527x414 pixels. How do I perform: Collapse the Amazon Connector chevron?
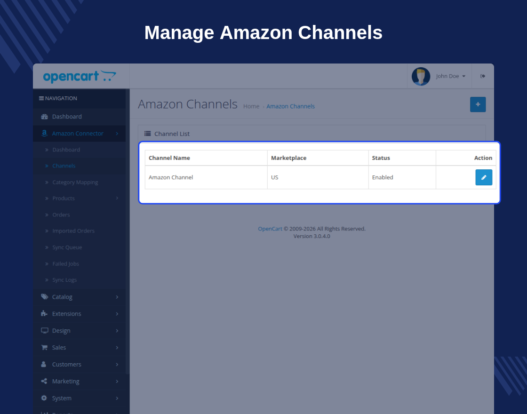(x=117, y=134)
